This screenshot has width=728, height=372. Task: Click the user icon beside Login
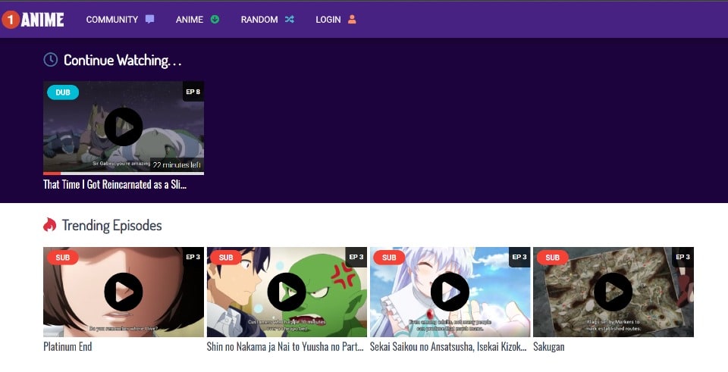(x=352, y=19)
